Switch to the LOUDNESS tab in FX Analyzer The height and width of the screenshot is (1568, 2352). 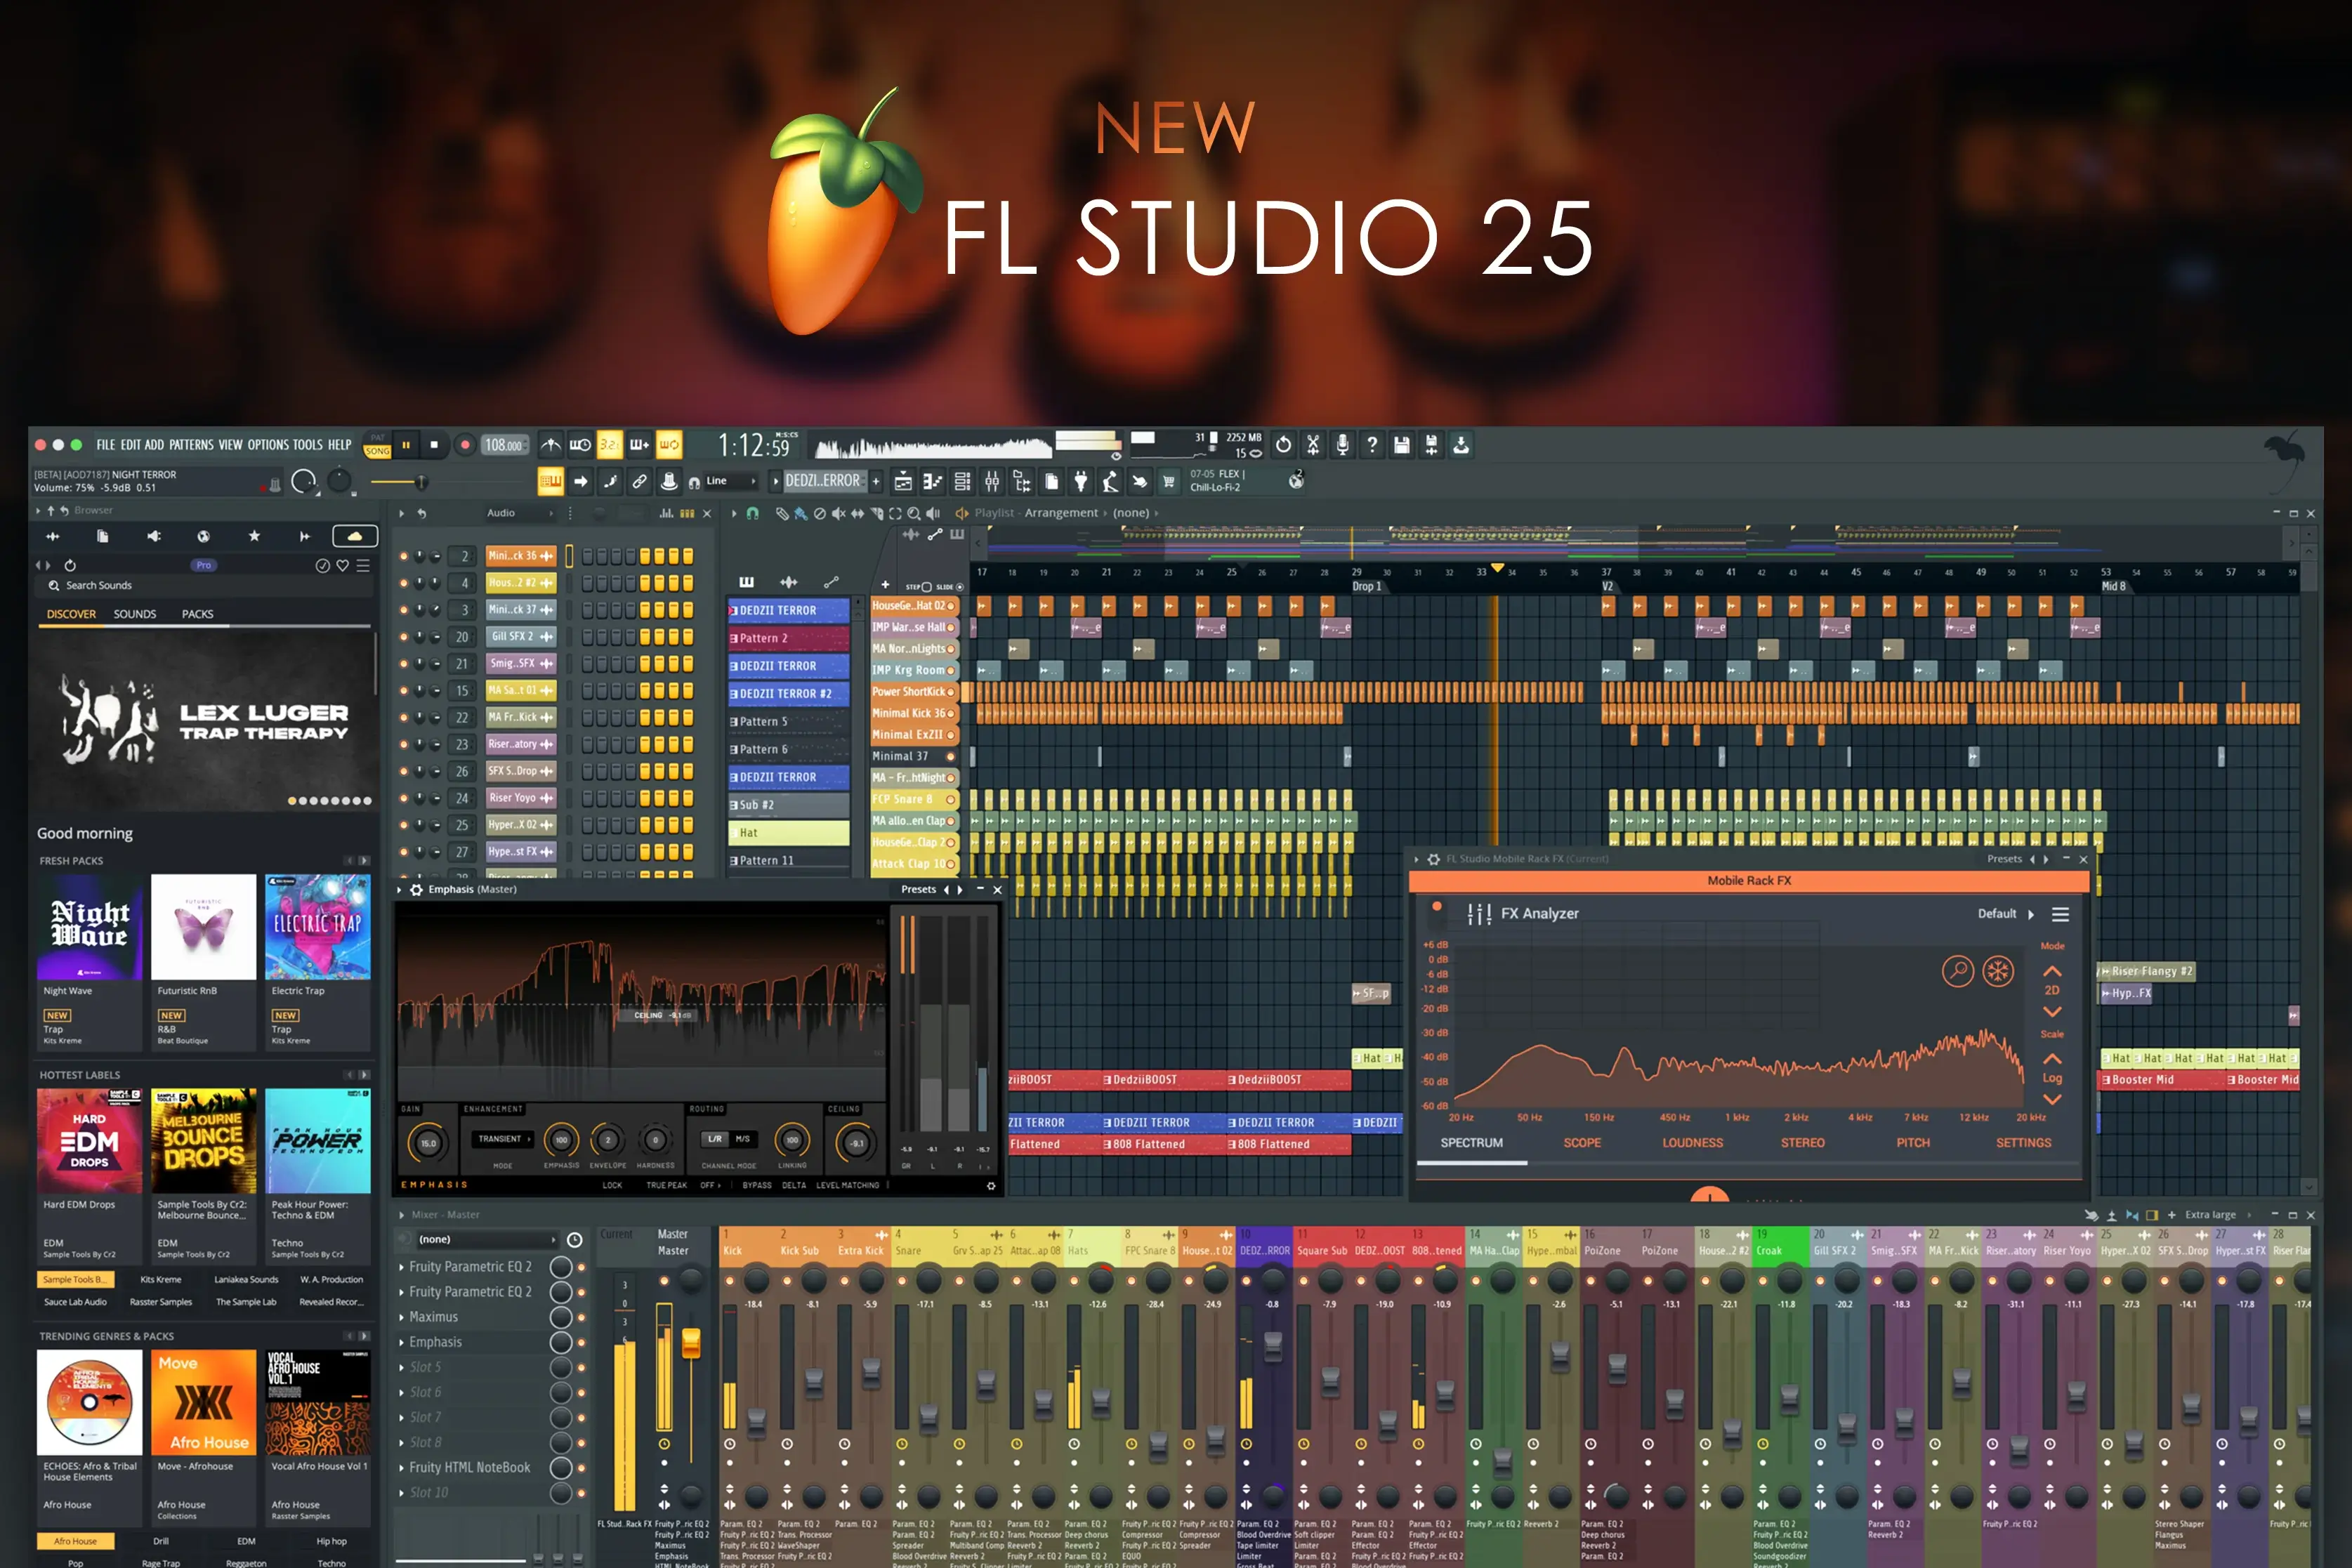pos(1692,1142)
